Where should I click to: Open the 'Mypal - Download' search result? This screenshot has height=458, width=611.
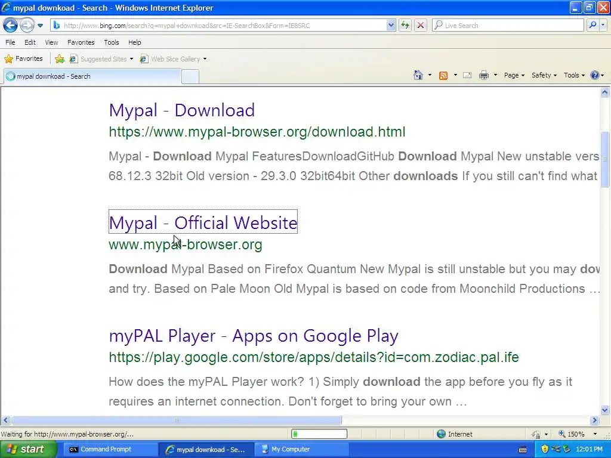(181, 110)
